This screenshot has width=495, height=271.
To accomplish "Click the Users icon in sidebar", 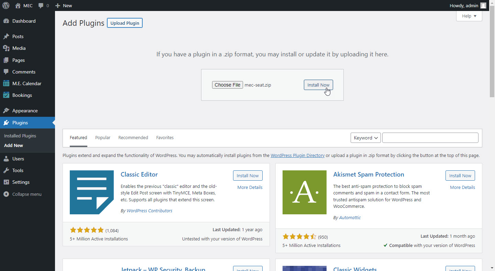I will click(6, 159).
